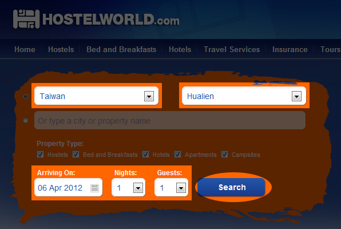This screenshot has height=229, width=341.
Task: Open the Hualien city dropdown
Action: point(244,96)
